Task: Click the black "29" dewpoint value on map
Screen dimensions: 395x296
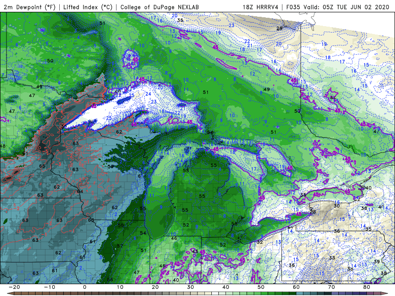Action: (279, 28)
